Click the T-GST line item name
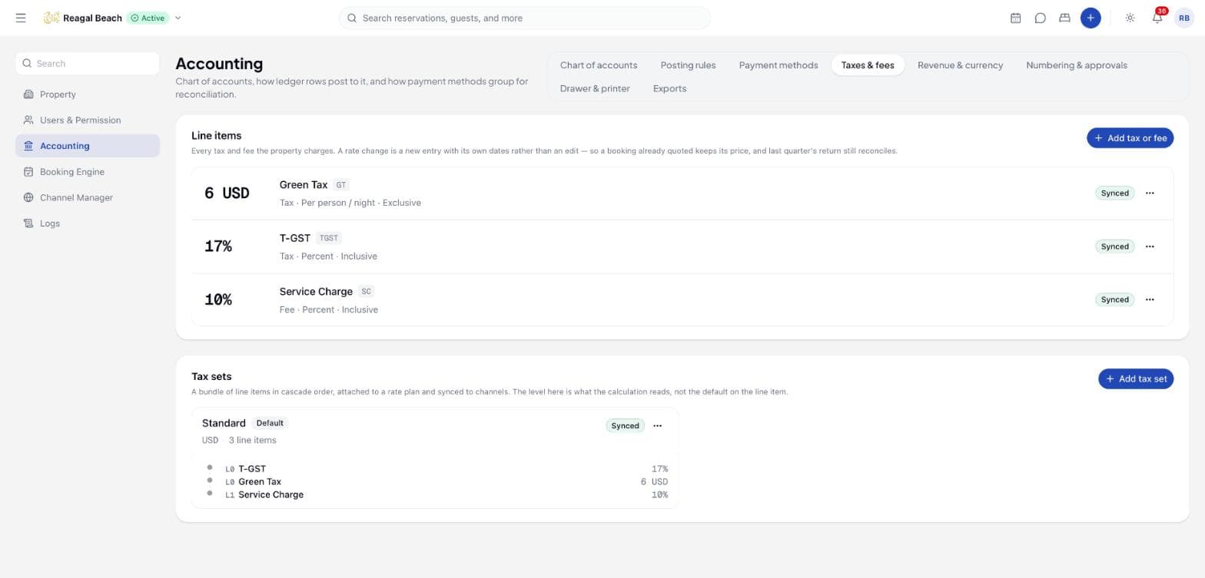This screenshot has height=578, width=1205. click(295, 238)
